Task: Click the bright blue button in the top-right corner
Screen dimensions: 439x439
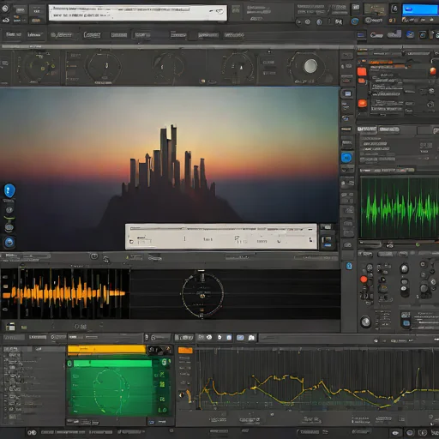Action: pos(419,9)
